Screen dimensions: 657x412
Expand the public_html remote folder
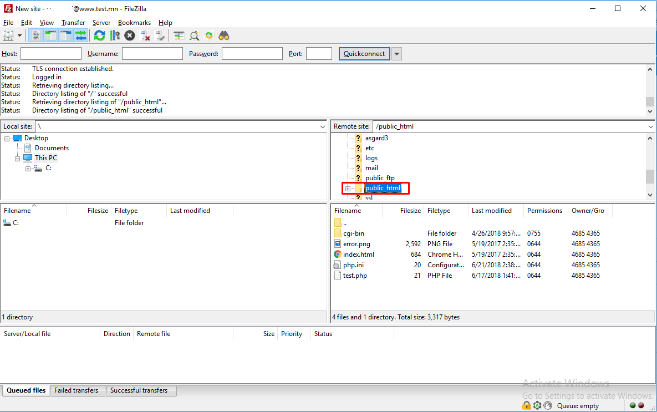click(x=348, y=189)
